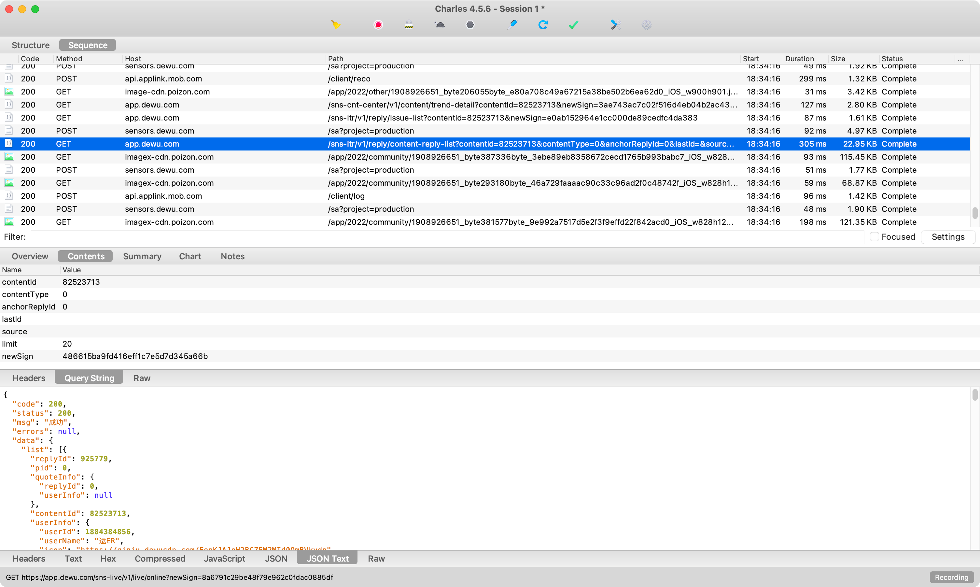The width and height of the screenshot is (980, 587).
Task: Click the hexagon Breakpoints icon
Action: pos(470,25)
